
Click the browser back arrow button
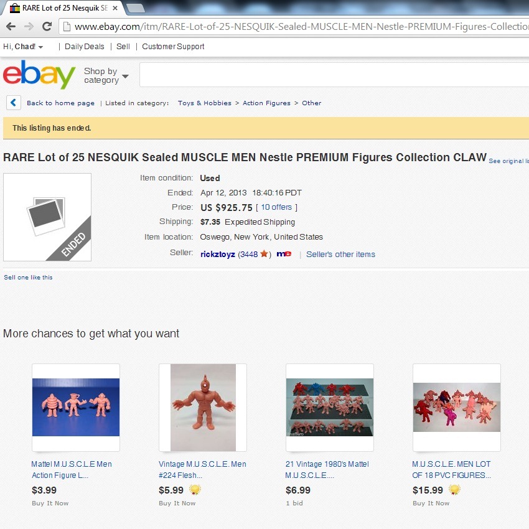[11, 26]
